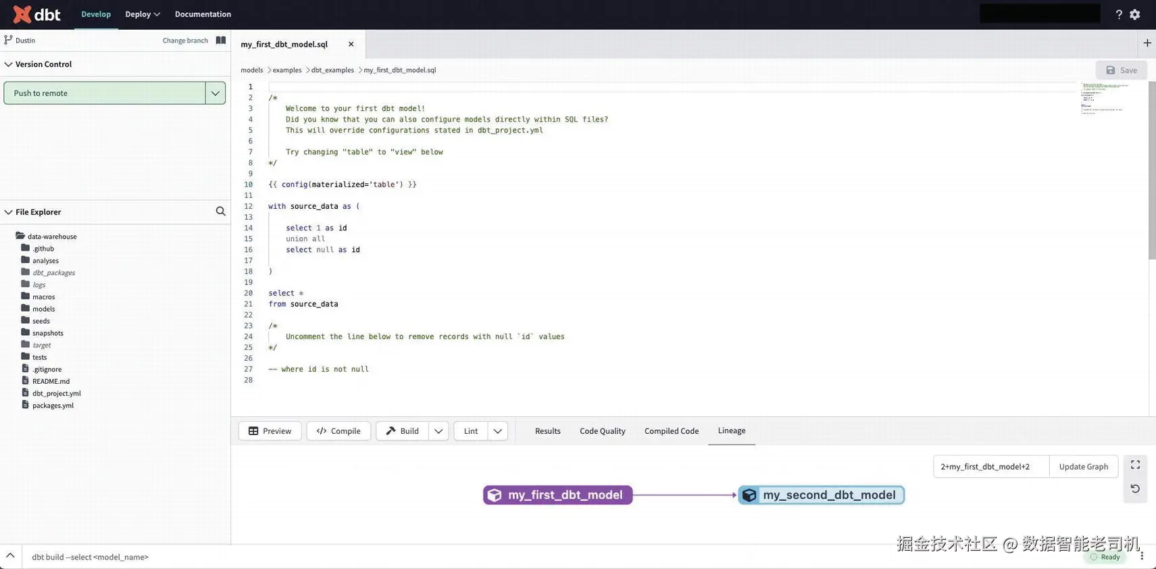Open the Push to remote dropdown arrow

(x=216, y=93)
